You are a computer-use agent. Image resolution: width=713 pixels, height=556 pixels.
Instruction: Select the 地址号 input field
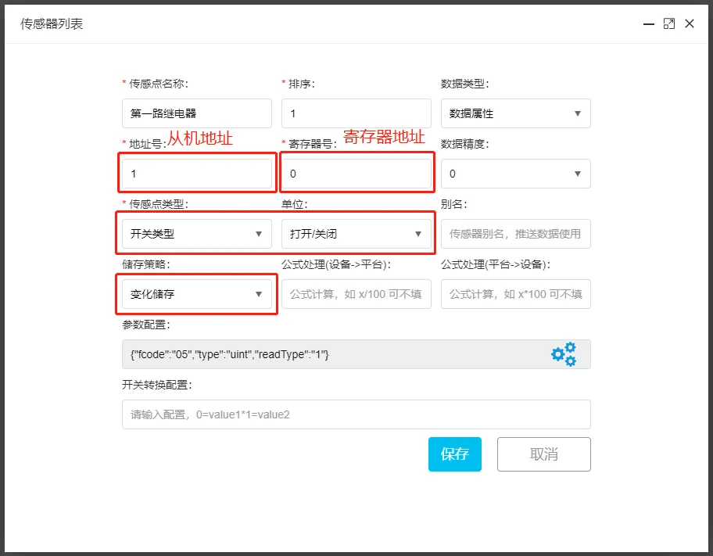[196, 173]
